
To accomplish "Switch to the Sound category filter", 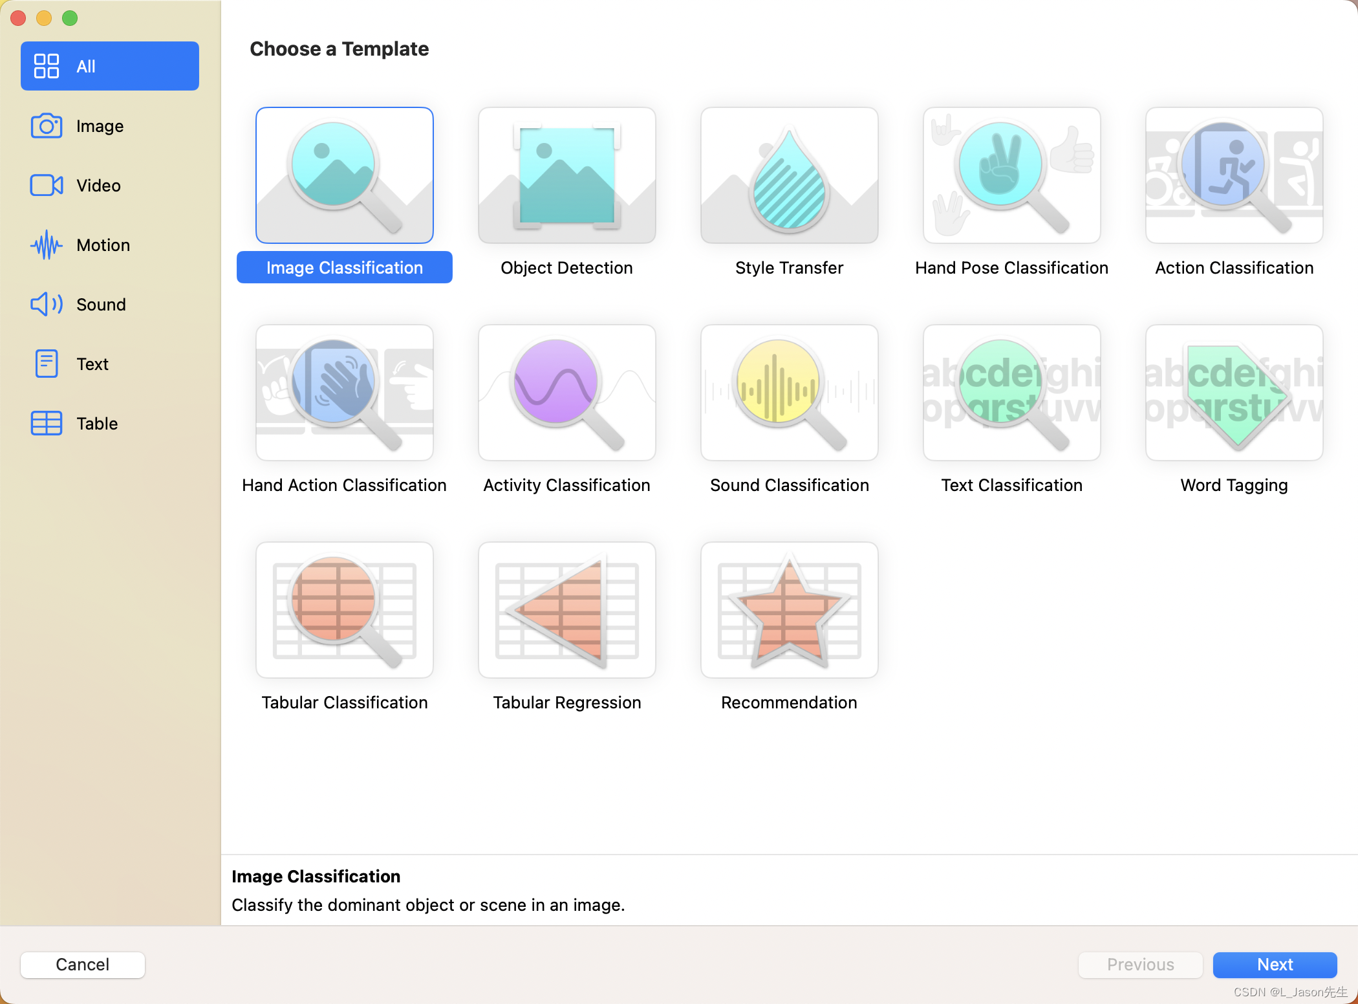I will 100,305.
